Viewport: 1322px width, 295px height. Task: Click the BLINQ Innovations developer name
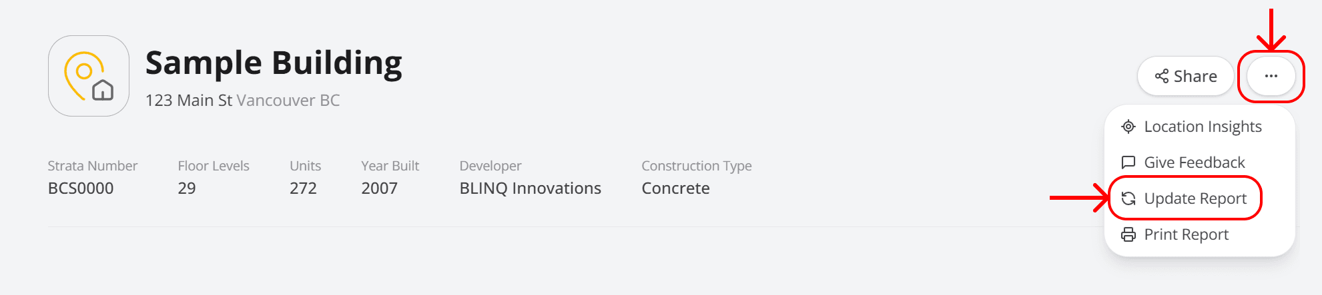pos(530,188)
